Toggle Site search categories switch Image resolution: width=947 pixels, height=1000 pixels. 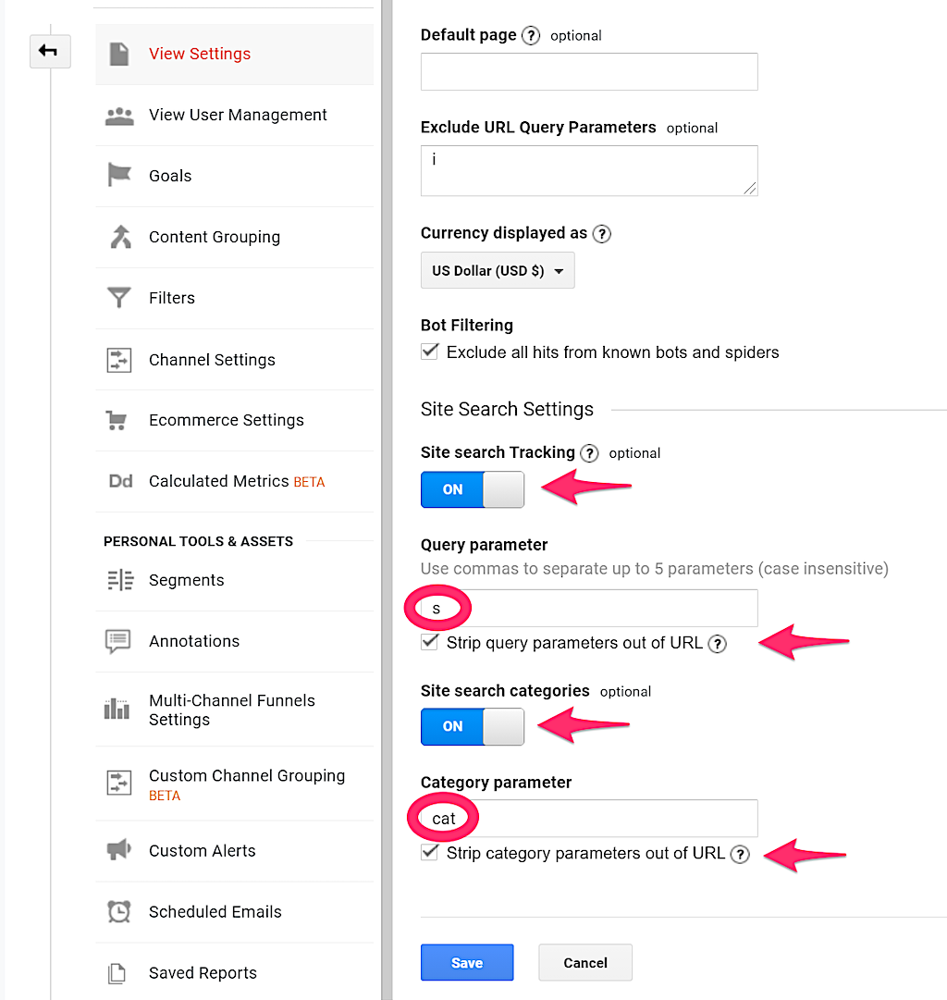point(473,726)
